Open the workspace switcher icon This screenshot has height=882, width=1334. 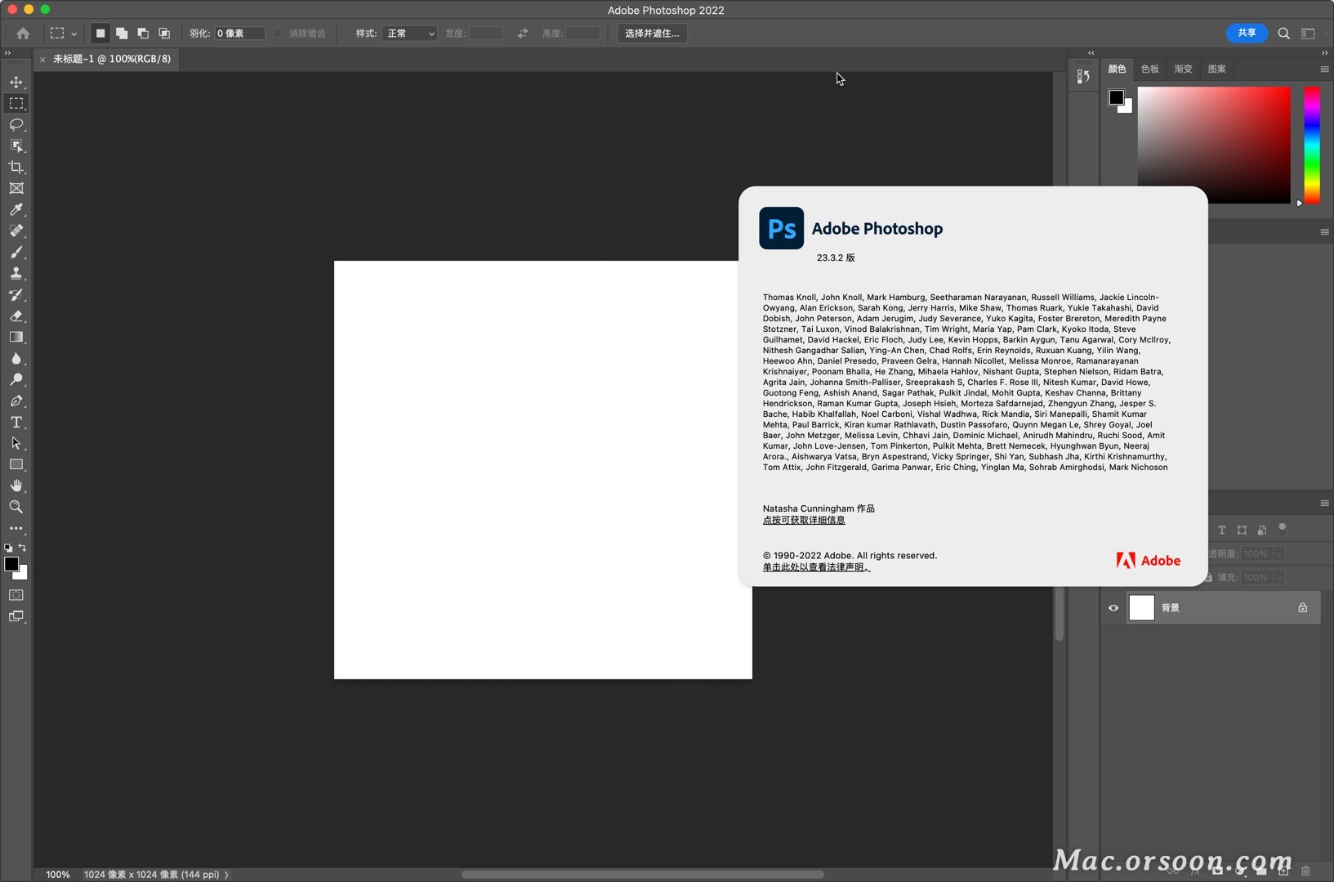1308,34
